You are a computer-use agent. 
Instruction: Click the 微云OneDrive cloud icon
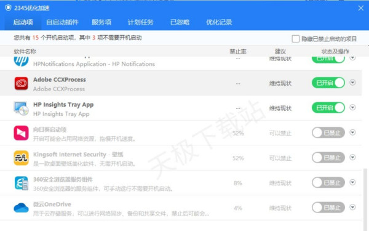click(21, 208)
